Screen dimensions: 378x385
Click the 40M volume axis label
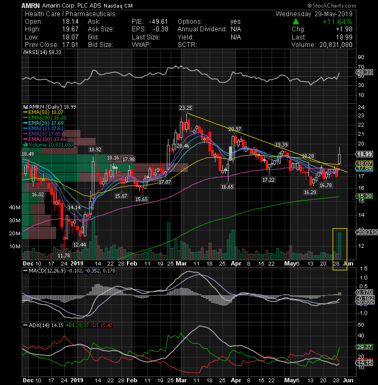(15, 208)
